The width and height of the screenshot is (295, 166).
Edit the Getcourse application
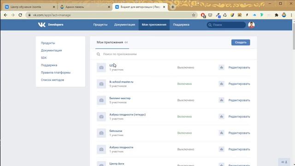239,133
